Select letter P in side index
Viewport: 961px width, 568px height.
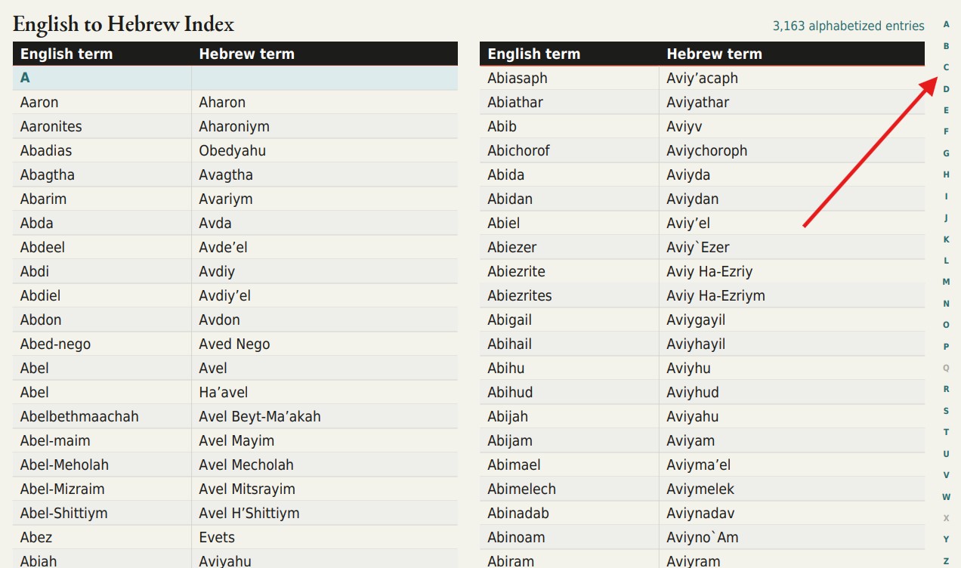click(946, 347)
